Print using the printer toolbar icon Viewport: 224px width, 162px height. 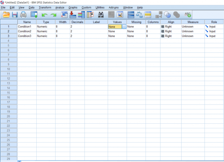(23, 15)
